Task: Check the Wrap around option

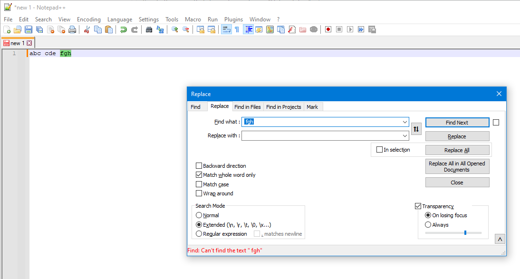Action: 199,193
